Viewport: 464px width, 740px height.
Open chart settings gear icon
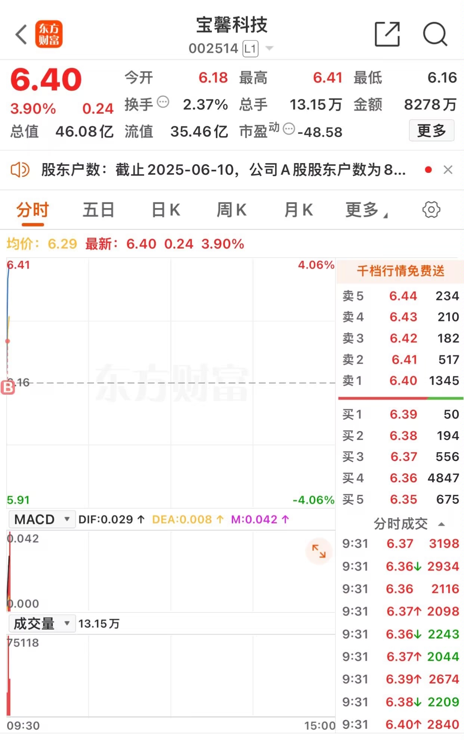click(431, 210)
